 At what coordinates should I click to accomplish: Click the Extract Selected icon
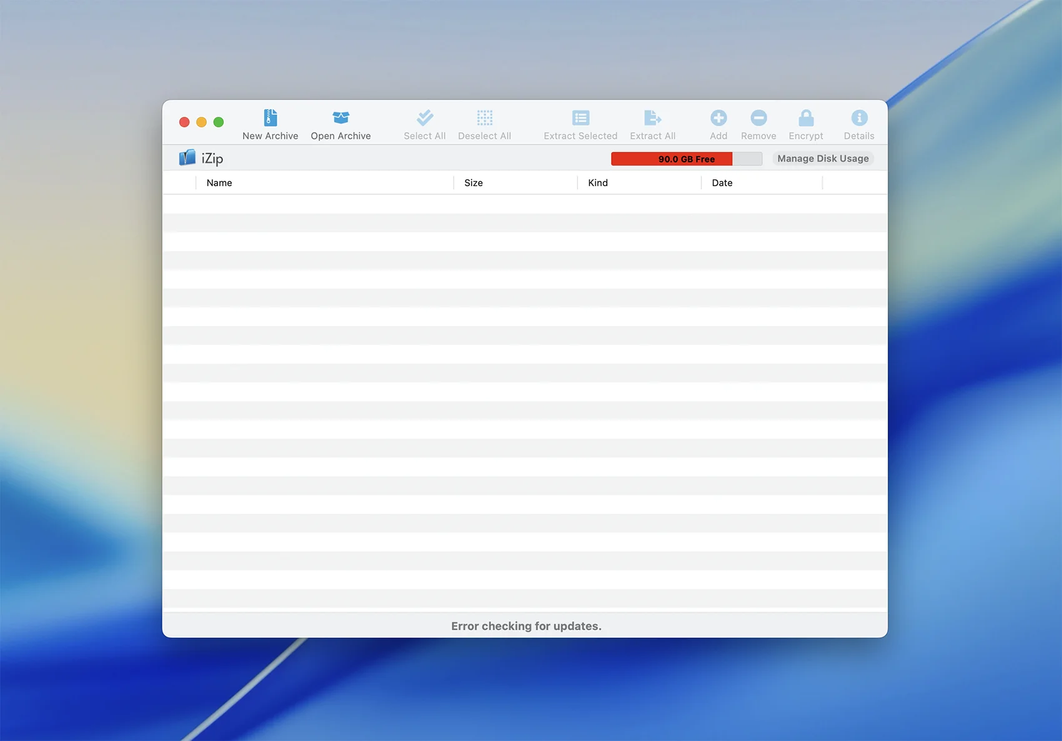coord(580,118)
